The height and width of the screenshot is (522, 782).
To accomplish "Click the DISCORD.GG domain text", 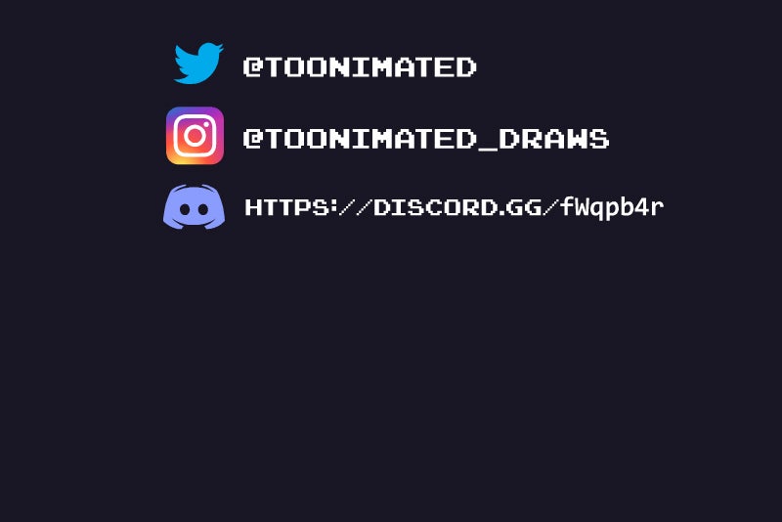I will (457, 207).
